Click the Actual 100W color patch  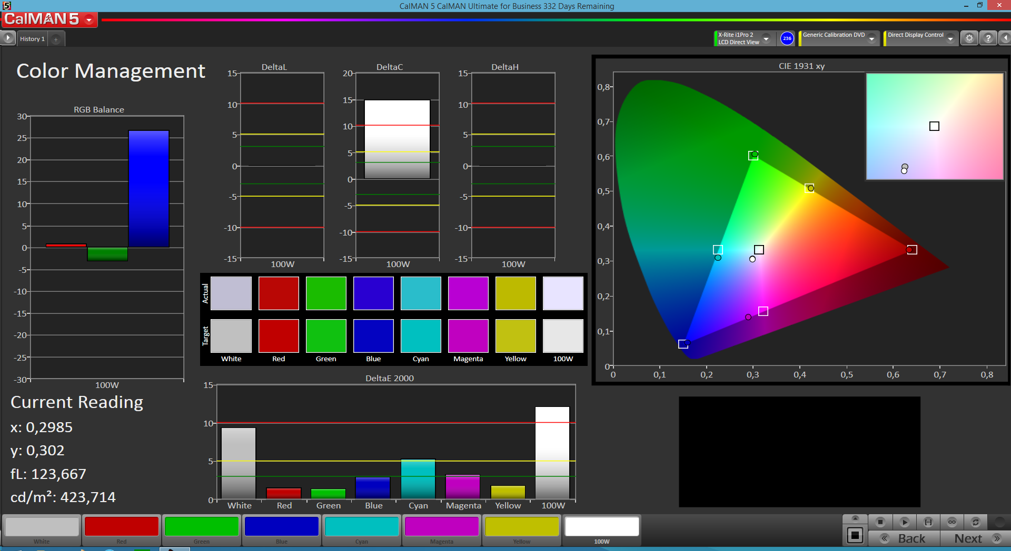point(563,293)
